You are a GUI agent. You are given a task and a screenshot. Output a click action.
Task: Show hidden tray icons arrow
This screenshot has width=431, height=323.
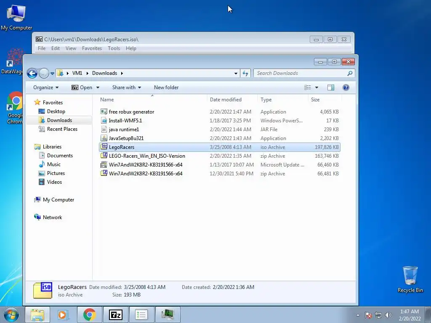tap(358, 315)
